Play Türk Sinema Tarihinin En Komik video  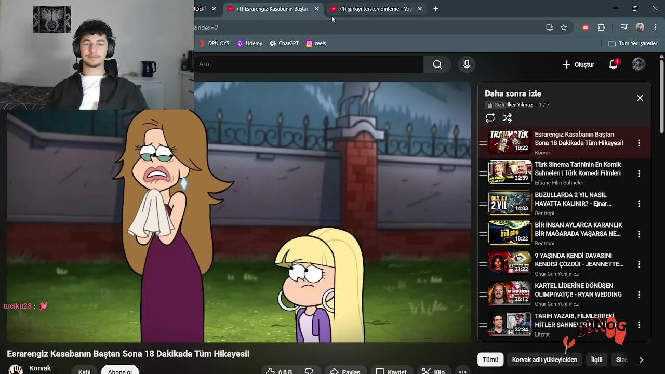[578, 169]
